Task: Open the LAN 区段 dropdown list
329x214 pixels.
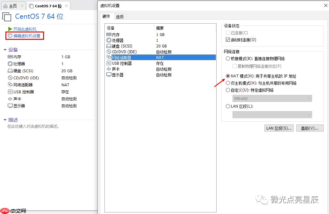Action: [x=272, y=115]
